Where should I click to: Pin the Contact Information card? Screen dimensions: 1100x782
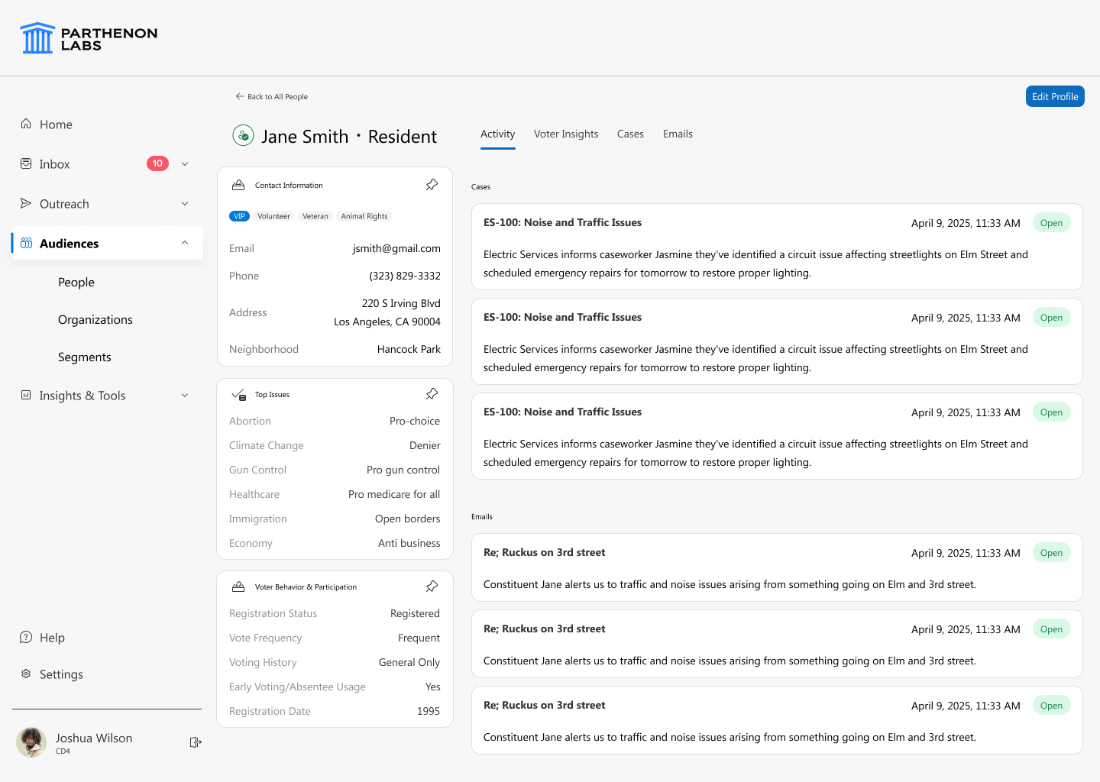[432, 185]
